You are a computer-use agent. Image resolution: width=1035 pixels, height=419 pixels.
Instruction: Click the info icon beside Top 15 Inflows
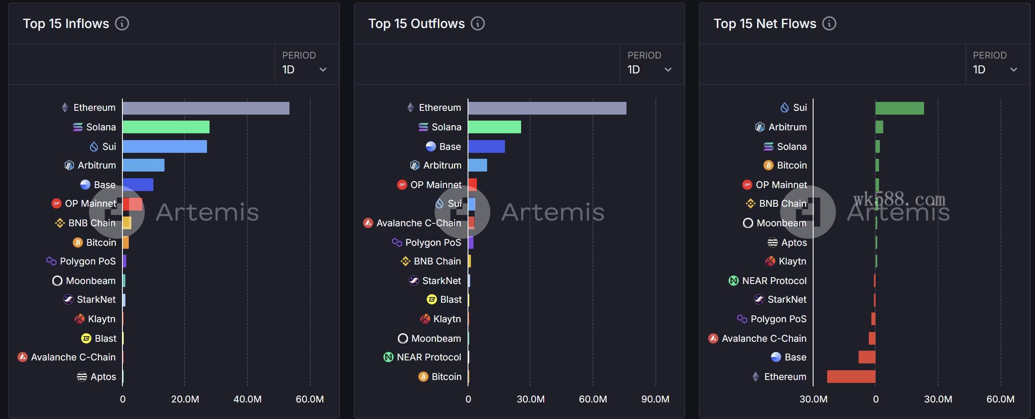[122, 23]
